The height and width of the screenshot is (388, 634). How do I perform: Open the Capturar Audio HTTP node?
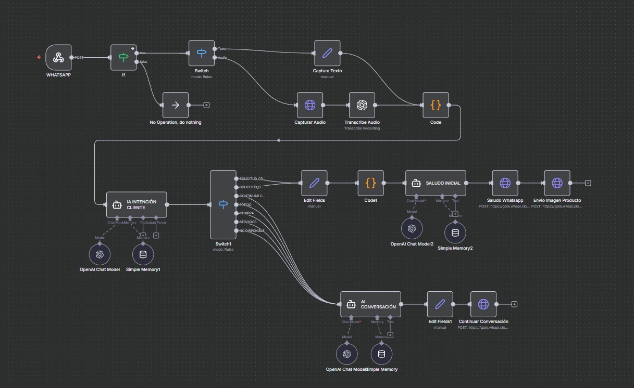click(x=310, y=105)
